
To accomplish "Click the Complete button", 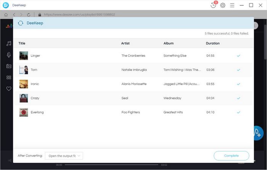I will click(231, 156).
